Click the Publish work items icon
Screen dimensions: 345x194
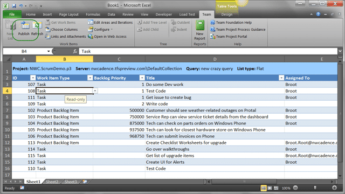click(x=24, y=29)
